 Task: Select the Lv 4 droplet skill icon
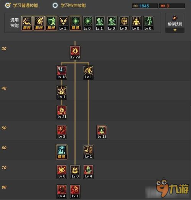coord(88,172)
